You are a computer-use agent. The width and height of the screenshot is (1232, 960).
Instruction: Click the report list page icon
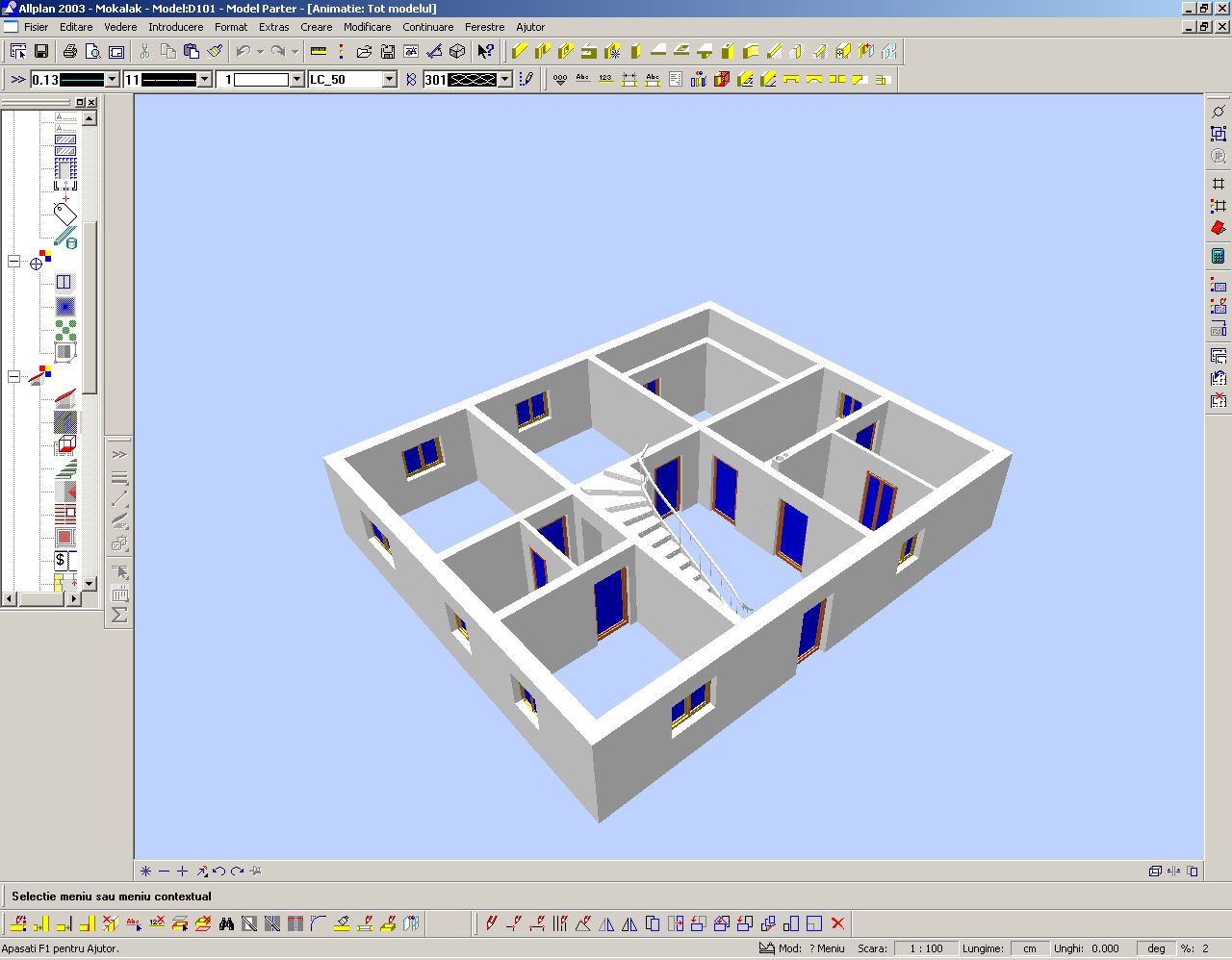click(x=676, y=79)
